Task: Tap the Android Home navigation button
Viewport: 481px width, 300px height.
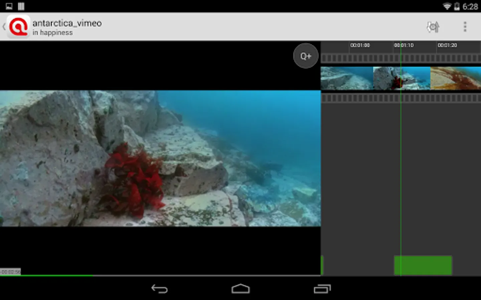Action: tap(240, 289)
